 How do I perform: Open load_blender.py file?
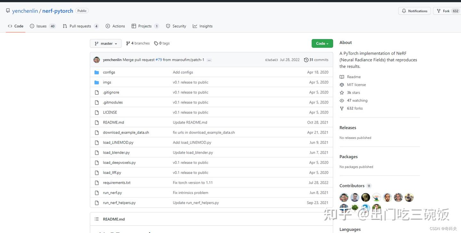pyautogui.click(x=116, y=153)
